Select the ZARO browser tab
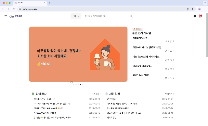The width and height of the screenshot is (208, 126). [30, 3]
